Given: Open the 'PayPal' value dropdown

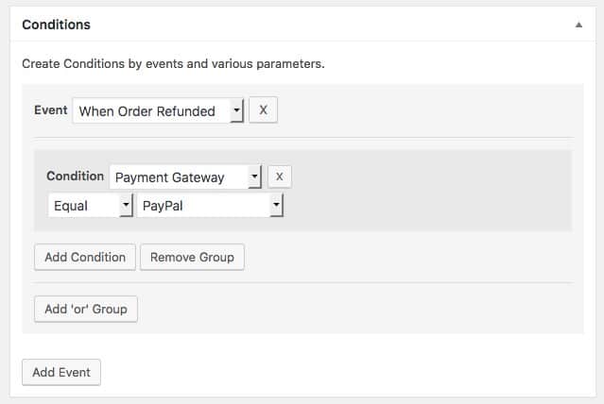Looking at the screenshot, I should [203, 206].
